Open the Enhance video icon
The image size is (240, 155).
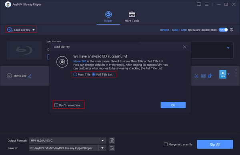pyautogui.click(x=210, y=76)
